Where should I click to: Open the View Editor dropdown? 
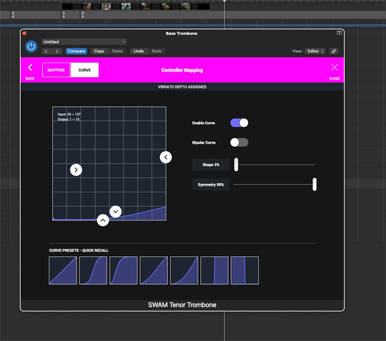tap(315, 51)
